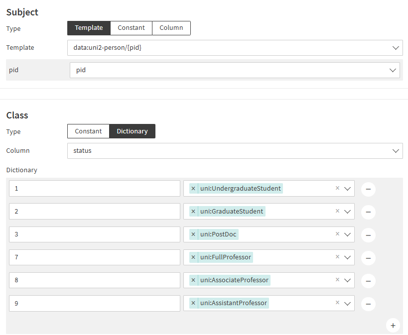Remove the dictionary row with key 1
Viewport: 408px width, 335px height.
368,189
